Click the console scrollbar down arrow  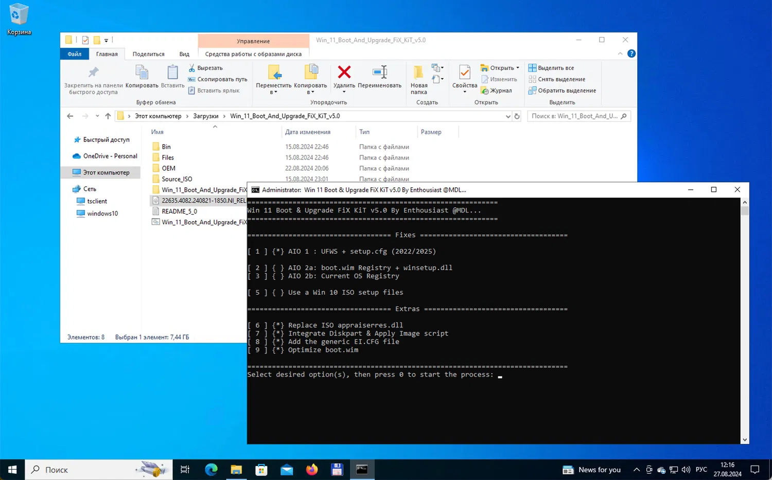[x=745, y=440]
